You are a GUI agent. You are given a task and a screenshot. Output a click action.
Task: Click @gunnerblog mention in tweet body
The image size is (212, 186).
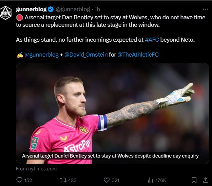(41, 54)
